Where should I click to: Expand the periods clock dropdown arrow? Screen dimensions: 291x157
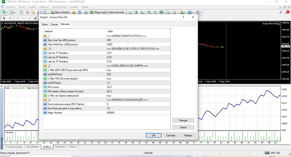[x=193, y=12]
